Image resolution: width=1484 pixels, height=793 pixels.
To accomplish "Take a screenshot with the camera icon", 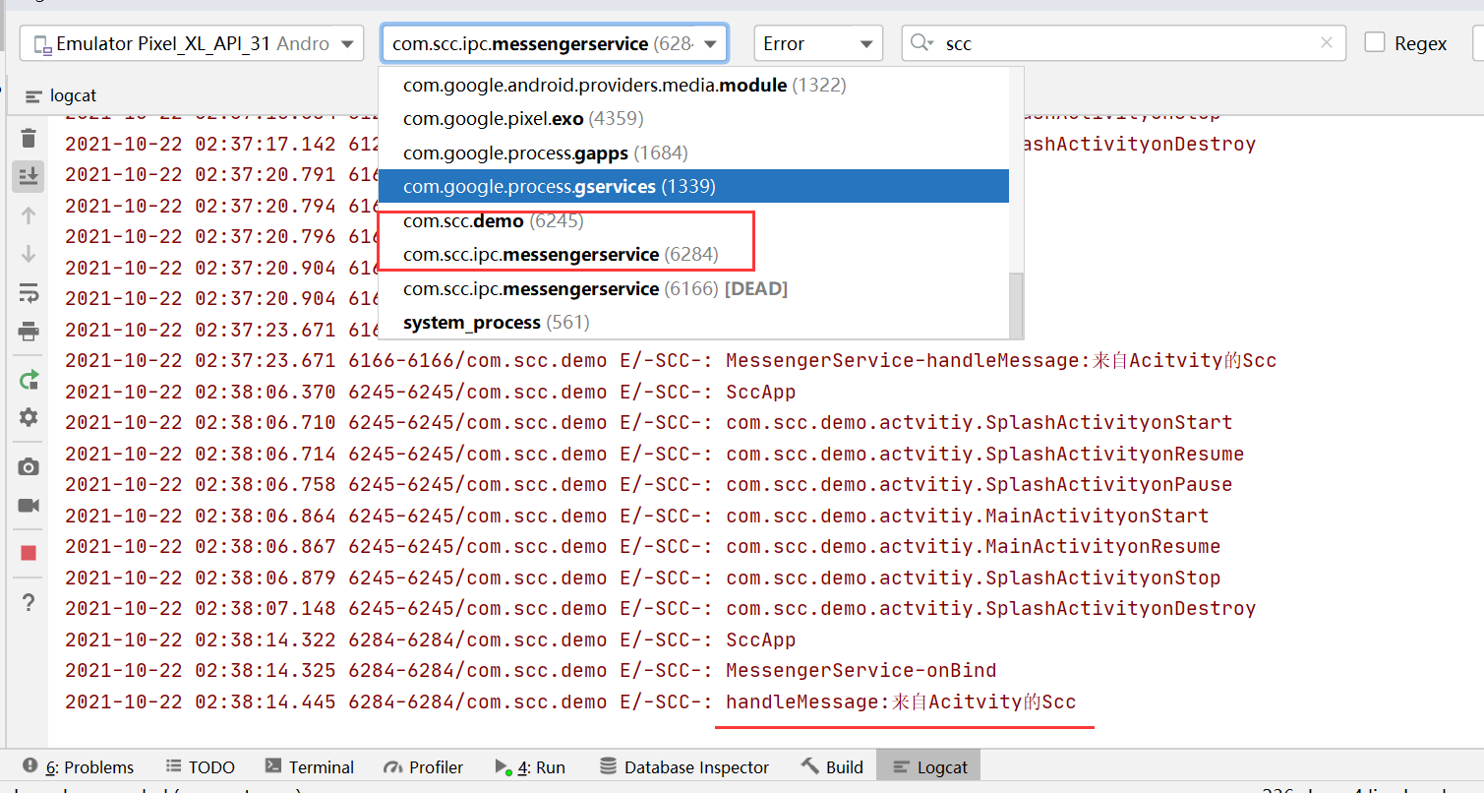I will click(29, 466).
